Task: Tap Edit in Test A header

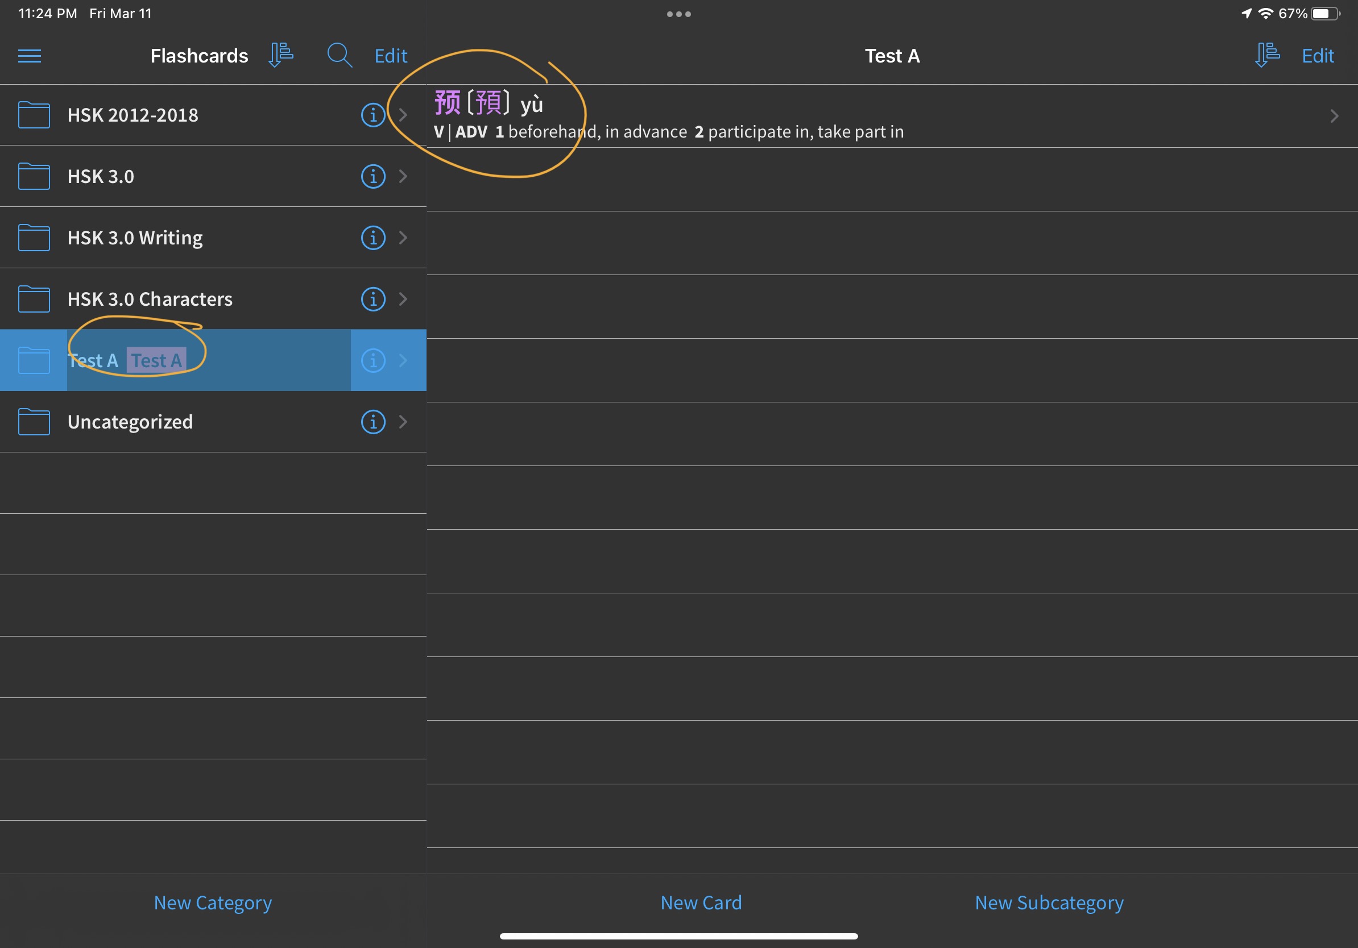Action: [x=1317, y=56]
